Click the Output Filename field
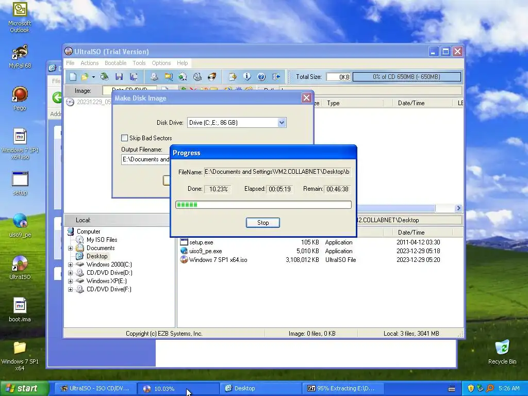This screenshot has height=396, width=528. 145,159
